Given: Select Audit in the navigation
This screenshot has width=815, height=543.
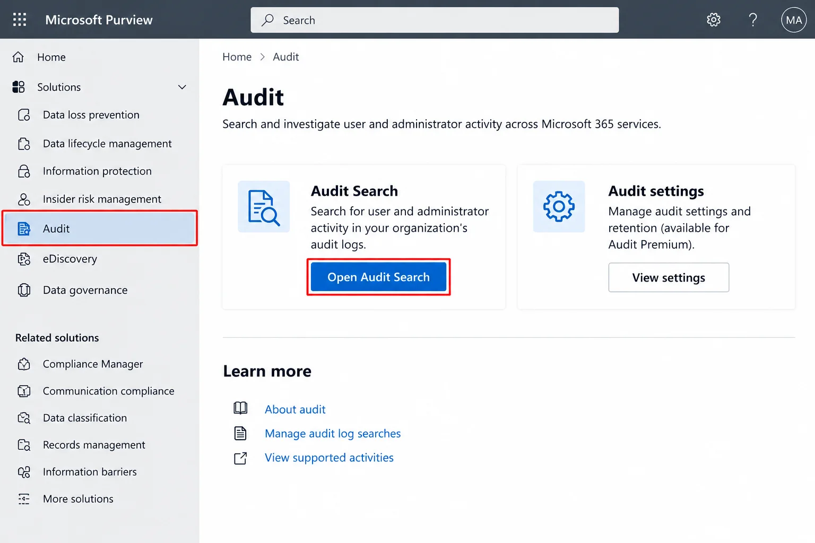Looking at the screenshot, I should coord(100,229).
